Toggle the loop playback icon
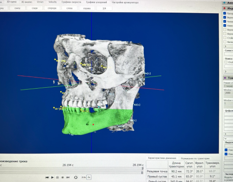 pyautogui.click(x=76, y=177)
